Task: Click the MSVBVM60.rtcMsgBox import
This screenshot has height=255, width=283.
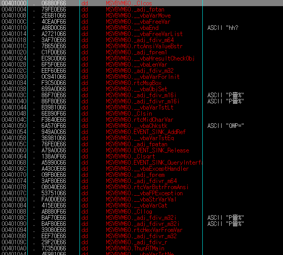Action: click(134, 83)
